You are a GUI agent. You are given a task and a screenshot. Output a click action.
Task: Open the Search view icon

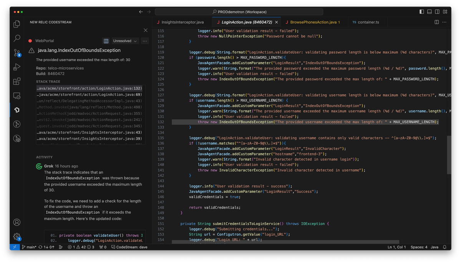tap(17, 38)
